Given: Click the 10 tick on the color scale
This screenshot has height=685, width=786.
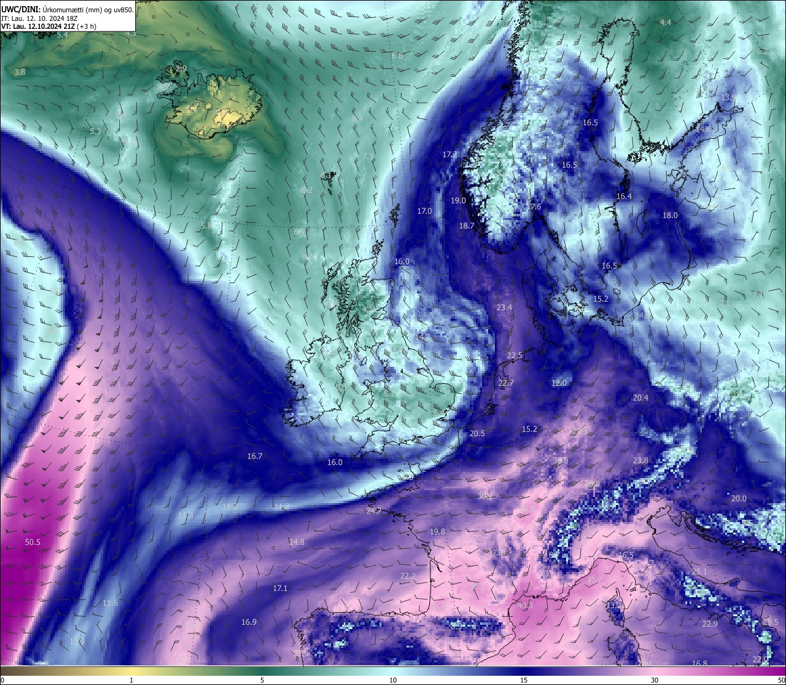Looking at the screenshot, I should click(x=393, y=680).
